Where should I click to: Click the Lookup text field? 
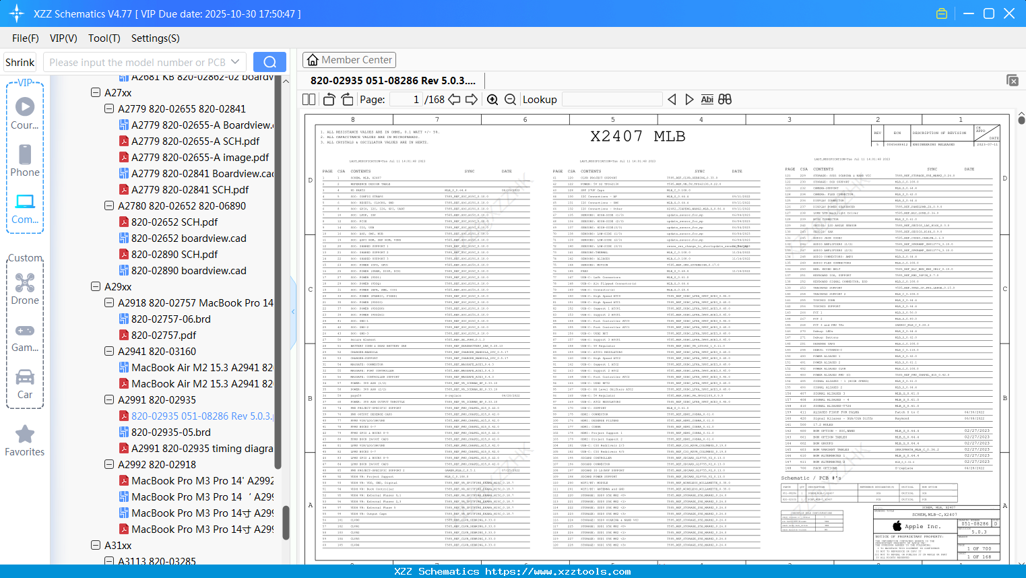(x=612, y=100)
